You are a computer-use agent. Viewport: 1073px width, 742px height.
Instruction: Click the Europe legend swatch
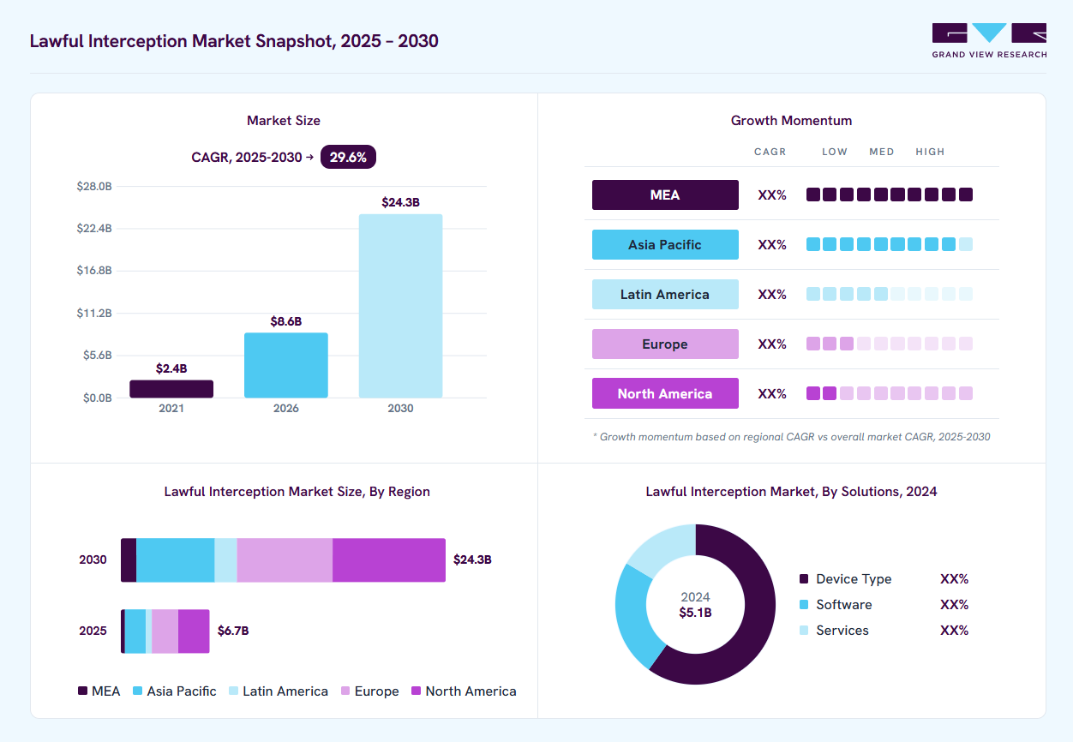(345, 691)
